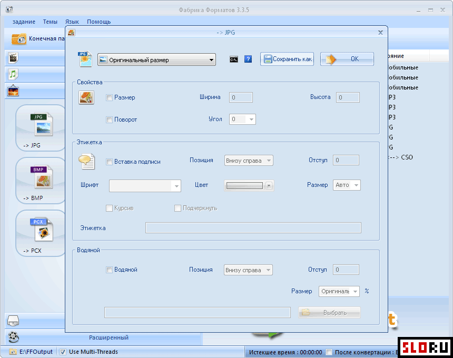The image size is (453, 358).
Task: Click the blue help question mark icon
Action: [248, 59]
